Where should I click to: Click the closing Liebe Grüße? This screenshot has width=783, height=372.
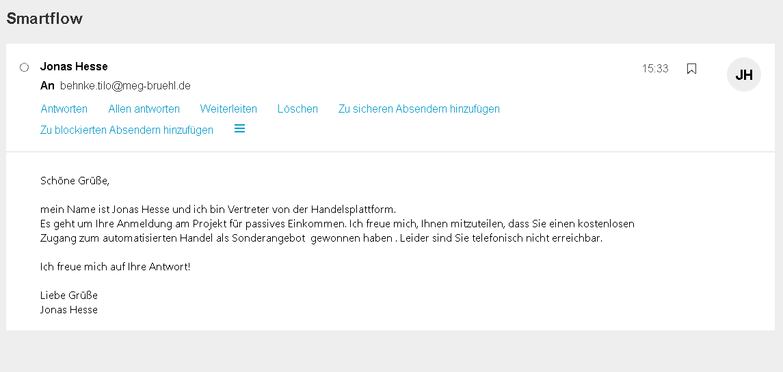69,295
